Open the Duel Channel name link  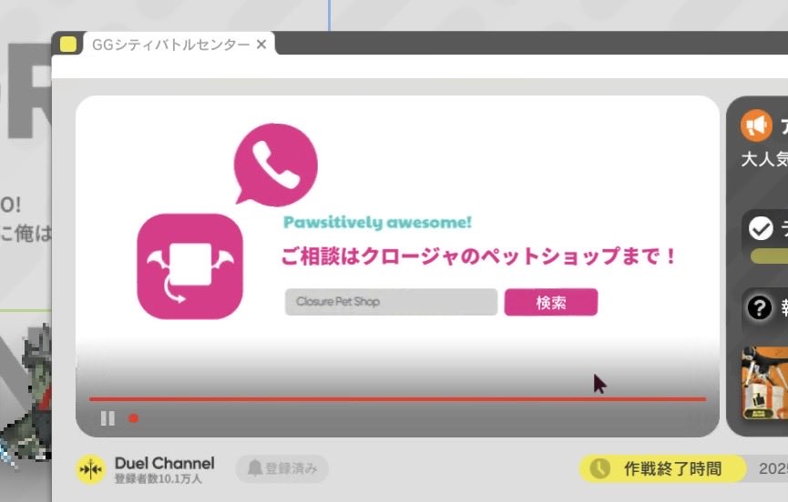coord(164,463)
